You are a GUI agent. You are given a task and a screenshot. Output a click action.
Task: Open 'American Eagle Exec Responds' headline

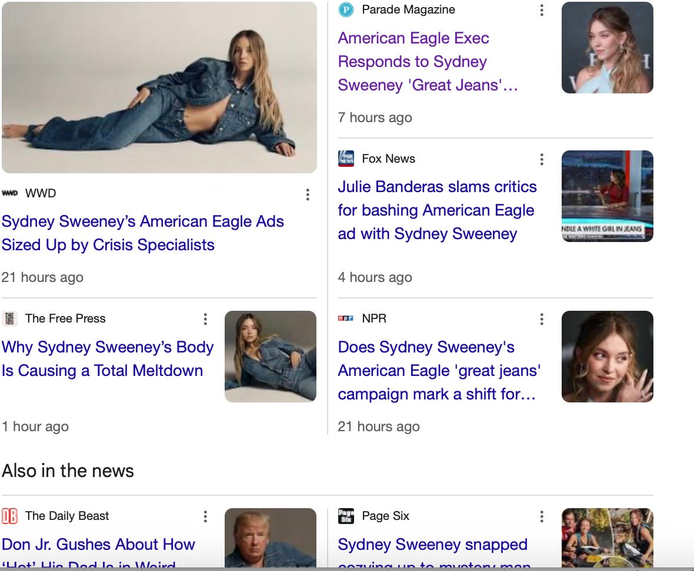tap(428, 62)
